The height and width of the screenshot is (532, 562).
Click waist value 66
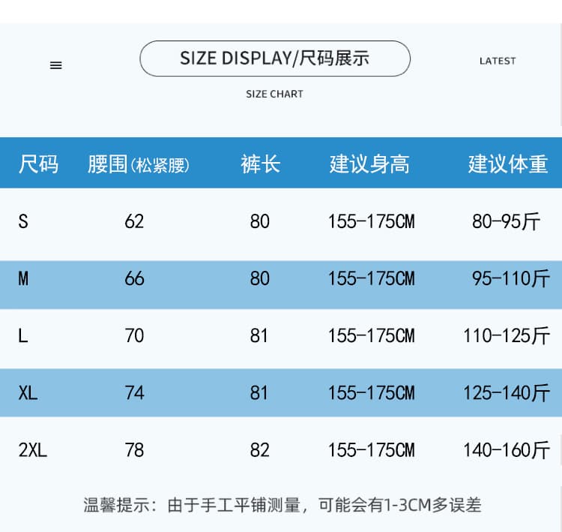click(x=134, y=278)
